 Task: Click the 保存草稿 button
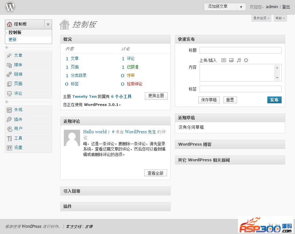tap(209, 100)
